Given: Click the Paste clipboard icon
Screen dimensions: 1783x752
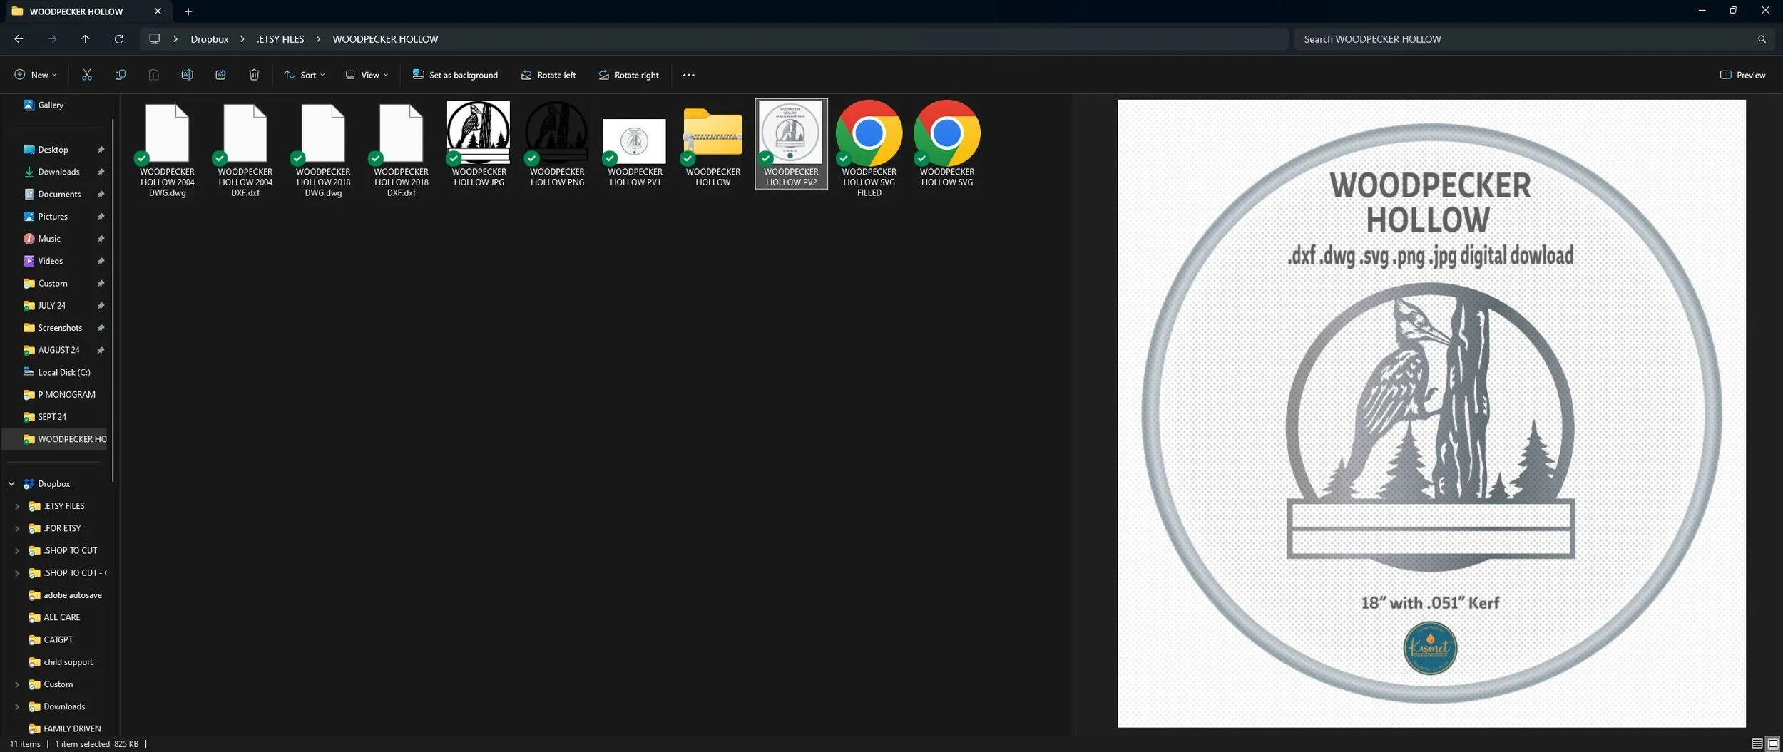Looking at the screenshot, I should [153, 75].
